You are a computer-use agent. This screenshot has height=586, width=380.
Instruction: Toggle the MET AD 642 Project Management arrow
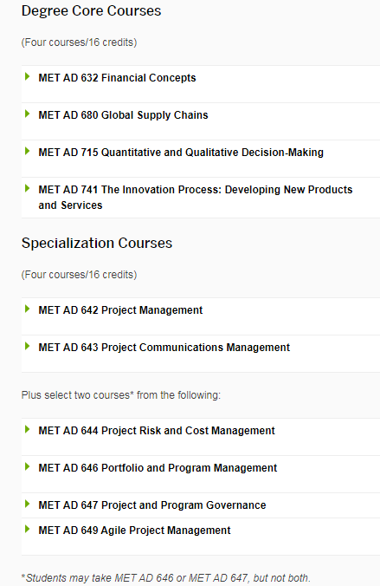pos(27,309)
